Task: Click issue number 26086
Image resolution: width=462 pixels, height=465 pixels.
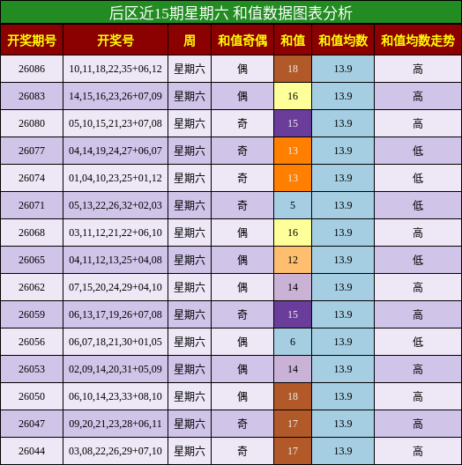Action: (32, 69)
